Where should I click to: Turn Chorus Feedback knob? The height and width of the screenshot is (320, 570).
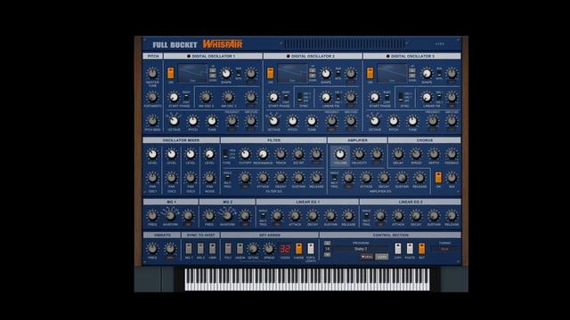coord(452,154)
